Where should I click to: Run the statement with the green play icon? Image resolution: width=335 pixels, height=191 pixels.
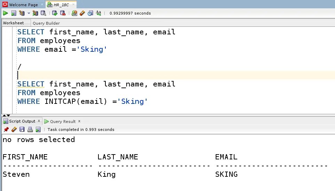5,13
